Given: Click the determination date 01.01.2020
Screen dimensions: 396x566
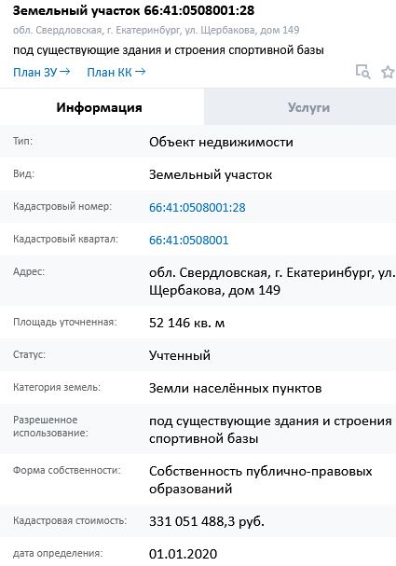Looking at the screenshot, I should [184, 554].
